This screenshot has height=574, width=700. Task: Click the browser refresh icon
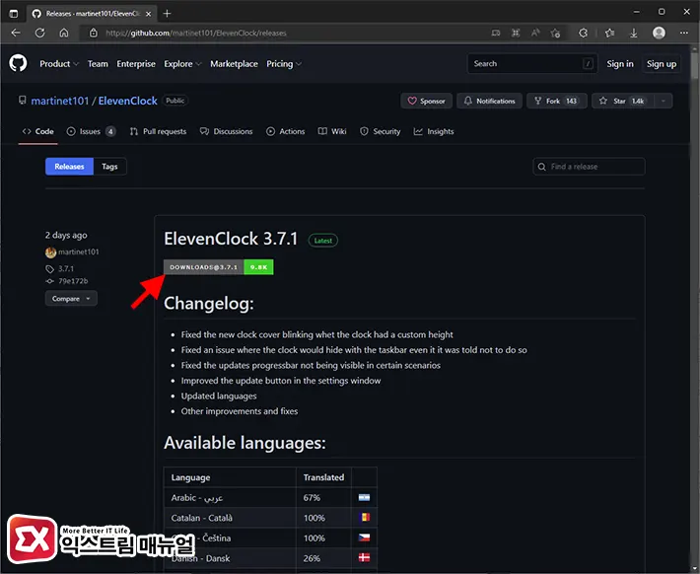39,33
